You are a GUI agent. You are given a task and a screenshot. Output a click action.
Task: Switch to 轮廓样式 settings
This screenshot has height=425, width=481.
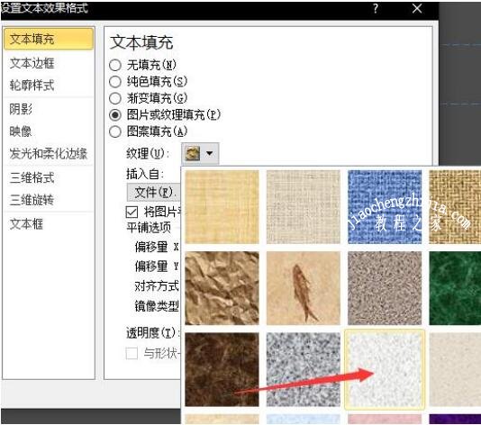pos(32,86)
